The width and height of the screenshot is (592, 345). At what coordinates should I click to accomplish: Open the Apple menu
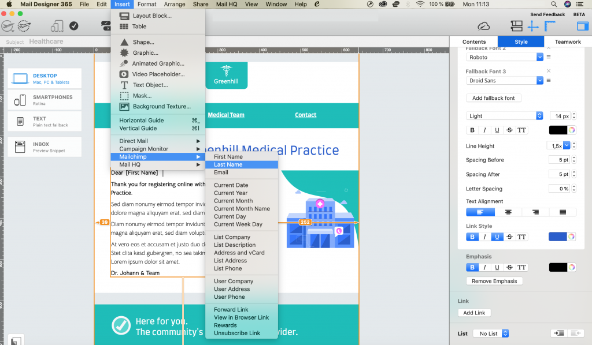point(9,4)
